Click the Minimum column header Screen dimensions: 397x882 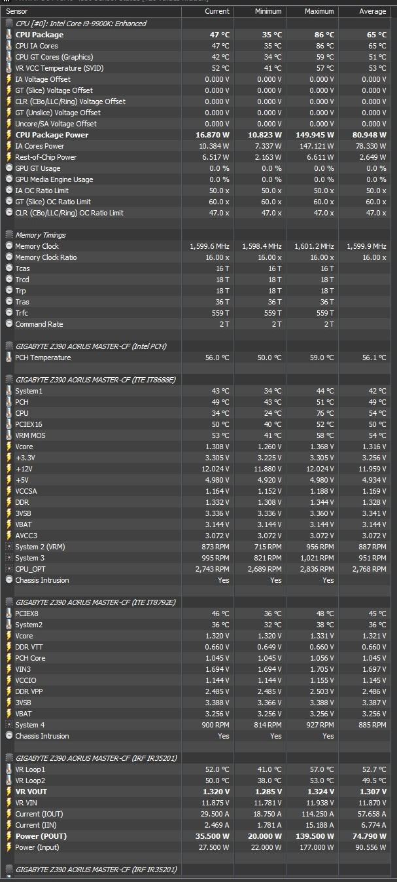260,12
